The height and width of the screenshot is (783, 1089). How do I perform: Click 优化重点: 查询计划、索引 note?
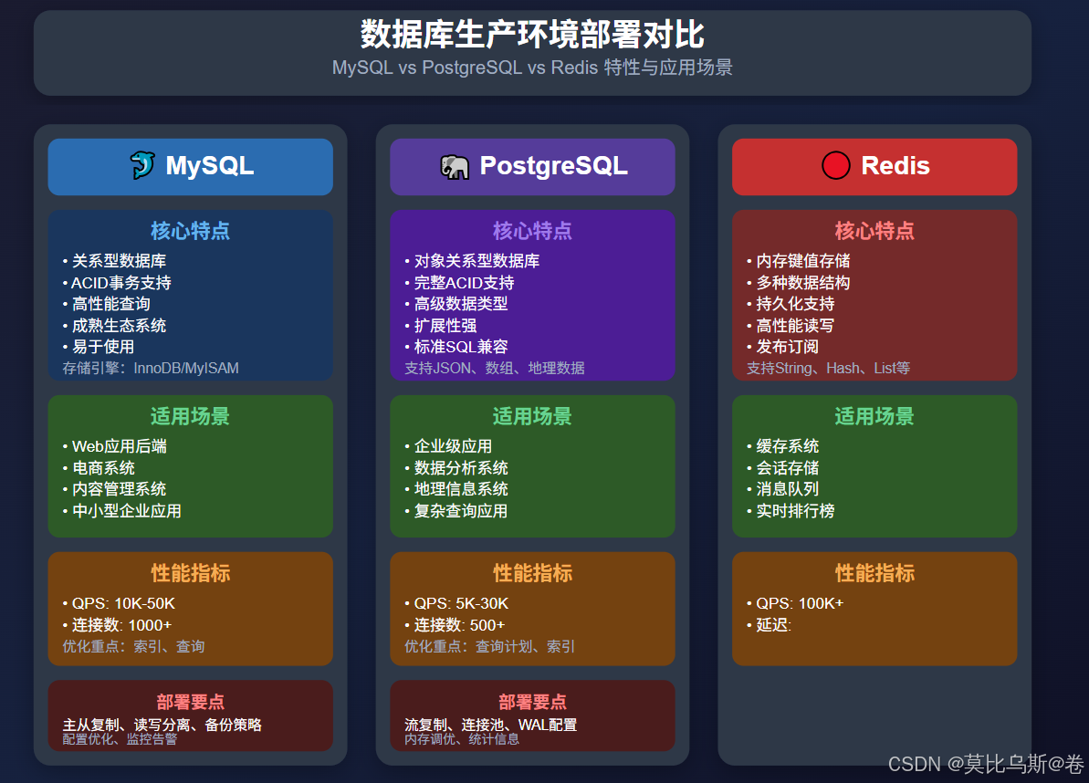point(489,646)
